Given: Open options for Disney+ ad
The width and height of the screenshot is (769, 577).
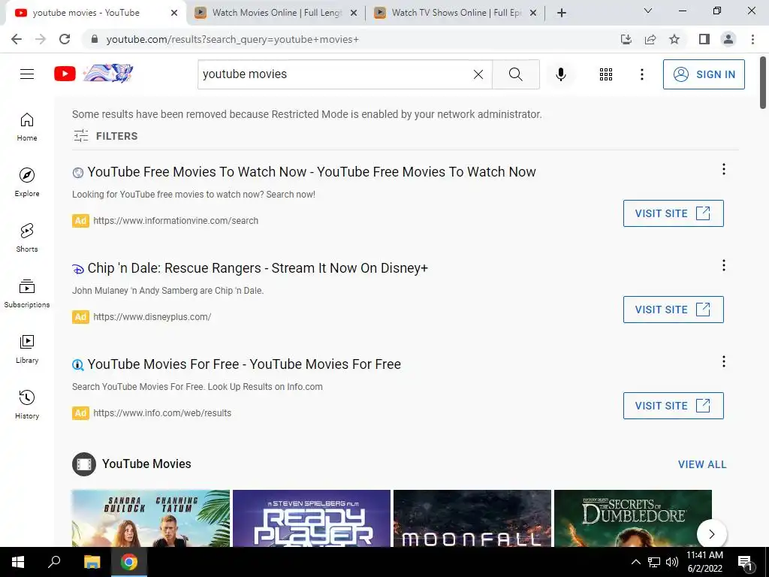Looking at the screenshot, I should (x=723, y=265).
